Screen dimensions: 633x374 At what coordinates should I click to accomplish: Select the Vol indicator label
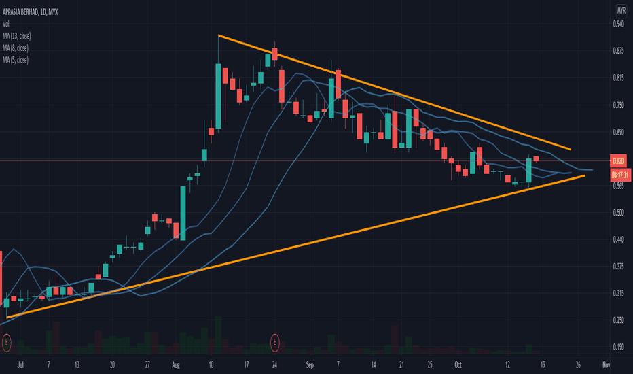(5, 24)
